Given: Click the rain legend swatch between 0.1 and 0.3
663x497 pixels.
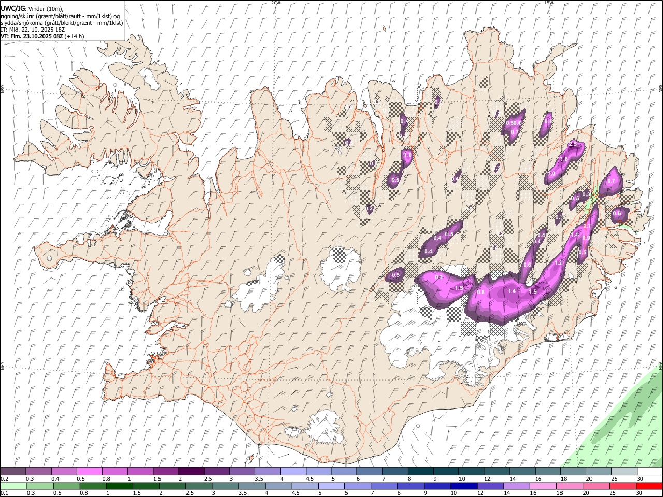Looking at the screenshot, I should (13, 486).
